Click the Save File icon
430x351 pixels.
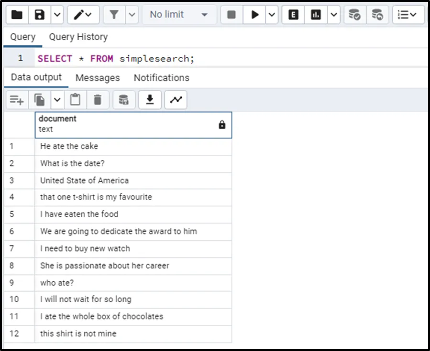[40, 15]
